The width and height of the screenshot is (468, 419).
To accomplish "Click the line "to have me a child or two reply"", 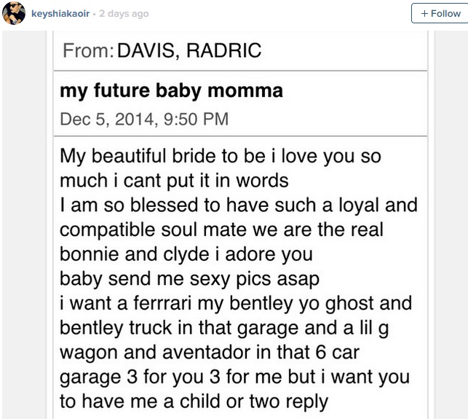I will tap(194, 402).
